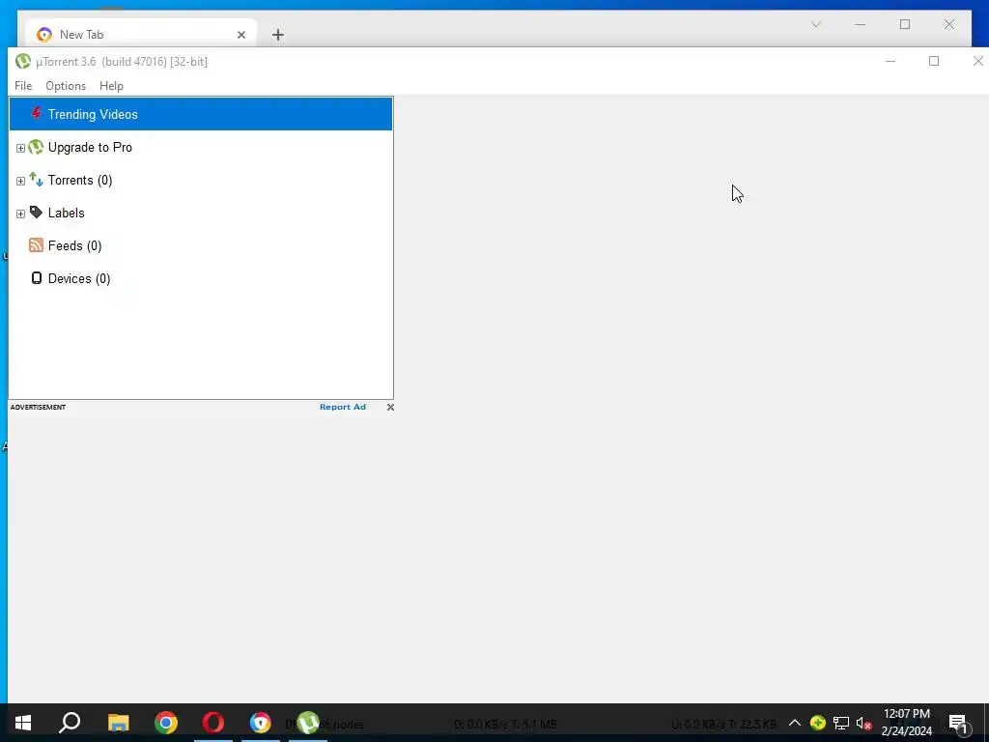Close the New Tab browser tab
This screenshot has height=742, width=989.
(240, 35)
